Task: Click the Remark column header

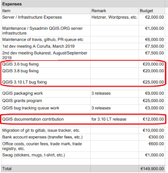Action: 114,11
